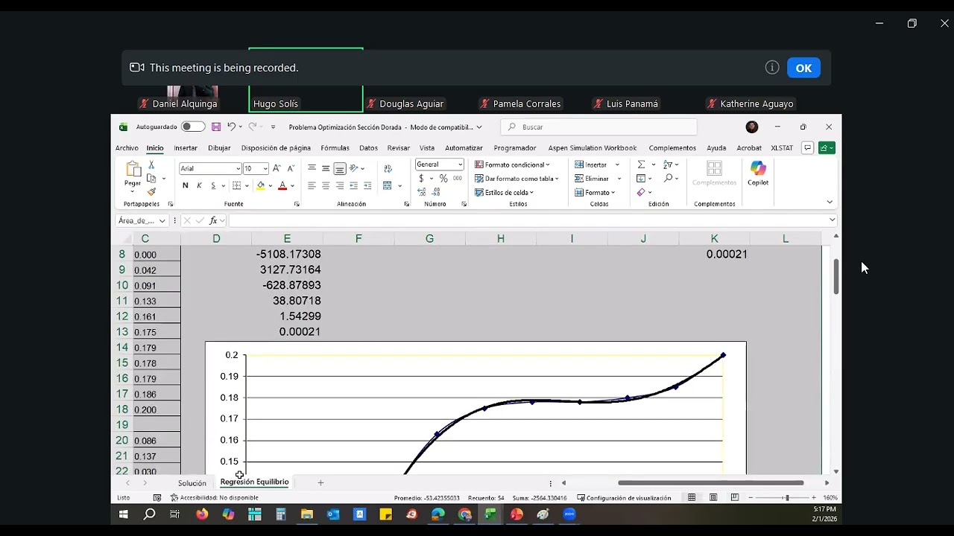Click the align right icon

(340, 185)
